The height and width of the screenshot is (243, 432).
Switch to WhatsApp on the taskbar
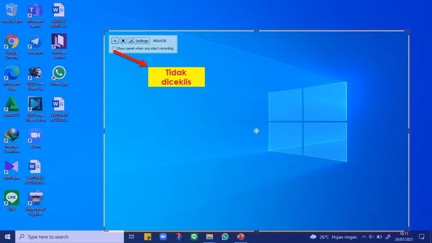point(225,237)
